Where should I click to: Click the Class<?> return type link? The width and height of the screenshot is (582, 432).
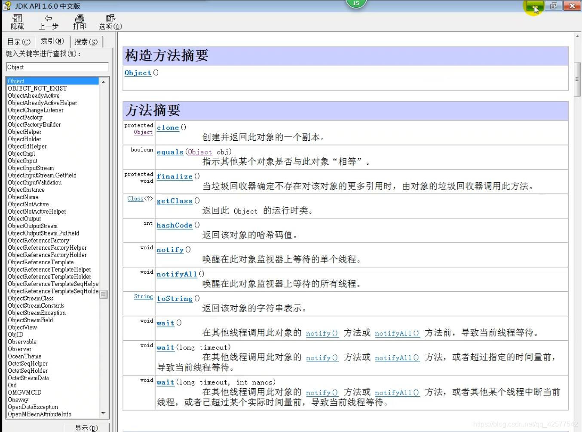pyautogui.click(x=135, y=199)
